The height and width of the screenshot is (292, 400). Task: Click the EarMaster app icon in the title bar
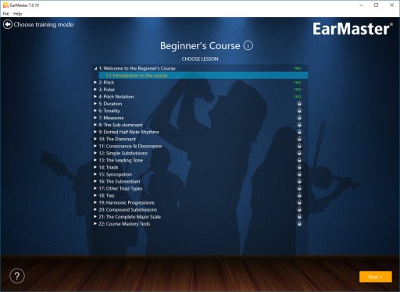5,5
